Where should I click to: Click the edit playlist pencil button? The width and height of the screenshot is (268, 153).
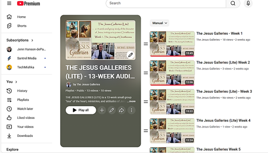[112, 110]
